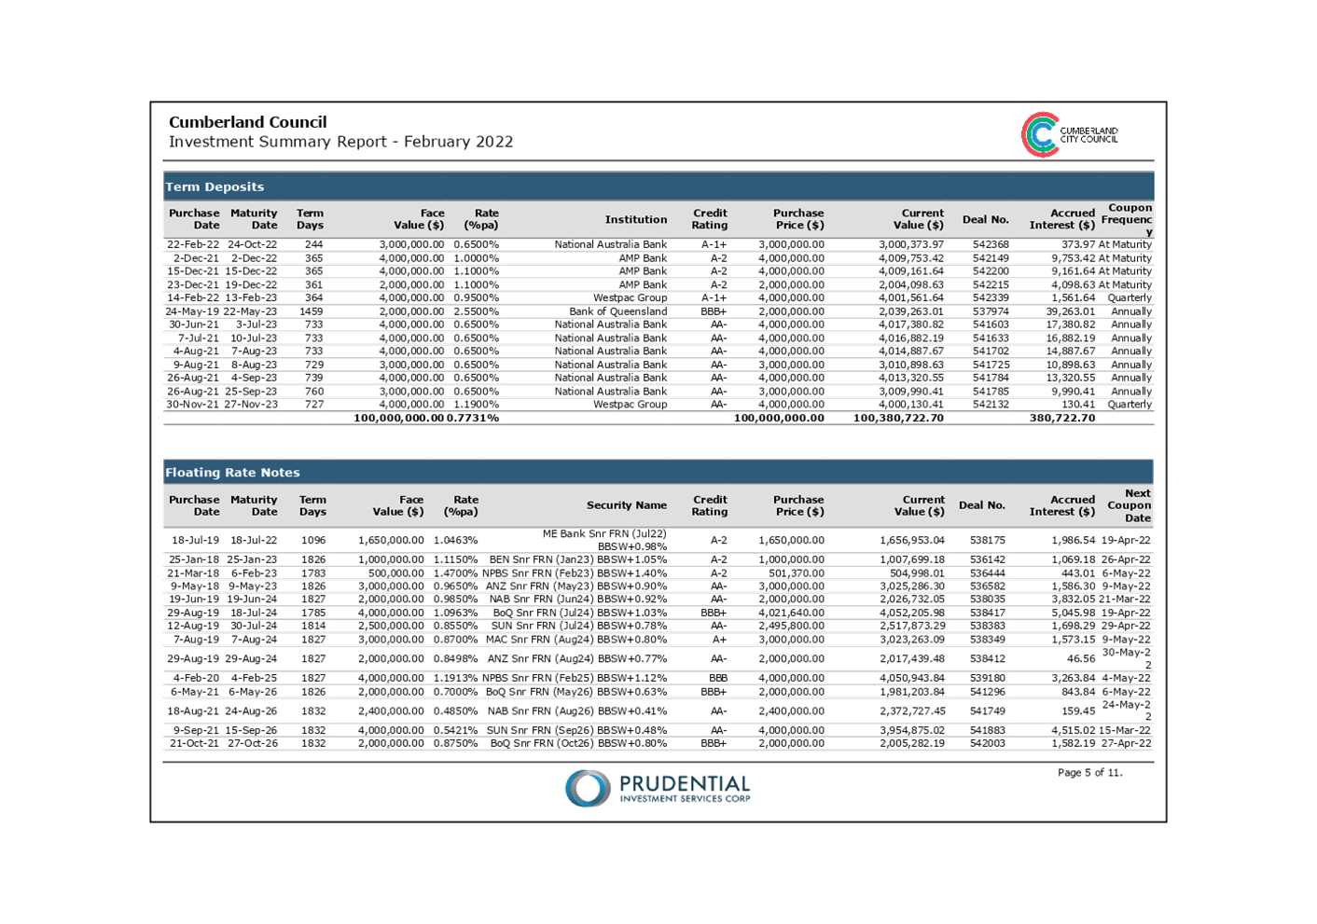Click 'ME Bank Snr FRN (Jul22)' security name
The height and width of the screenshot is (924, 1317).
[x=604, y=534]
